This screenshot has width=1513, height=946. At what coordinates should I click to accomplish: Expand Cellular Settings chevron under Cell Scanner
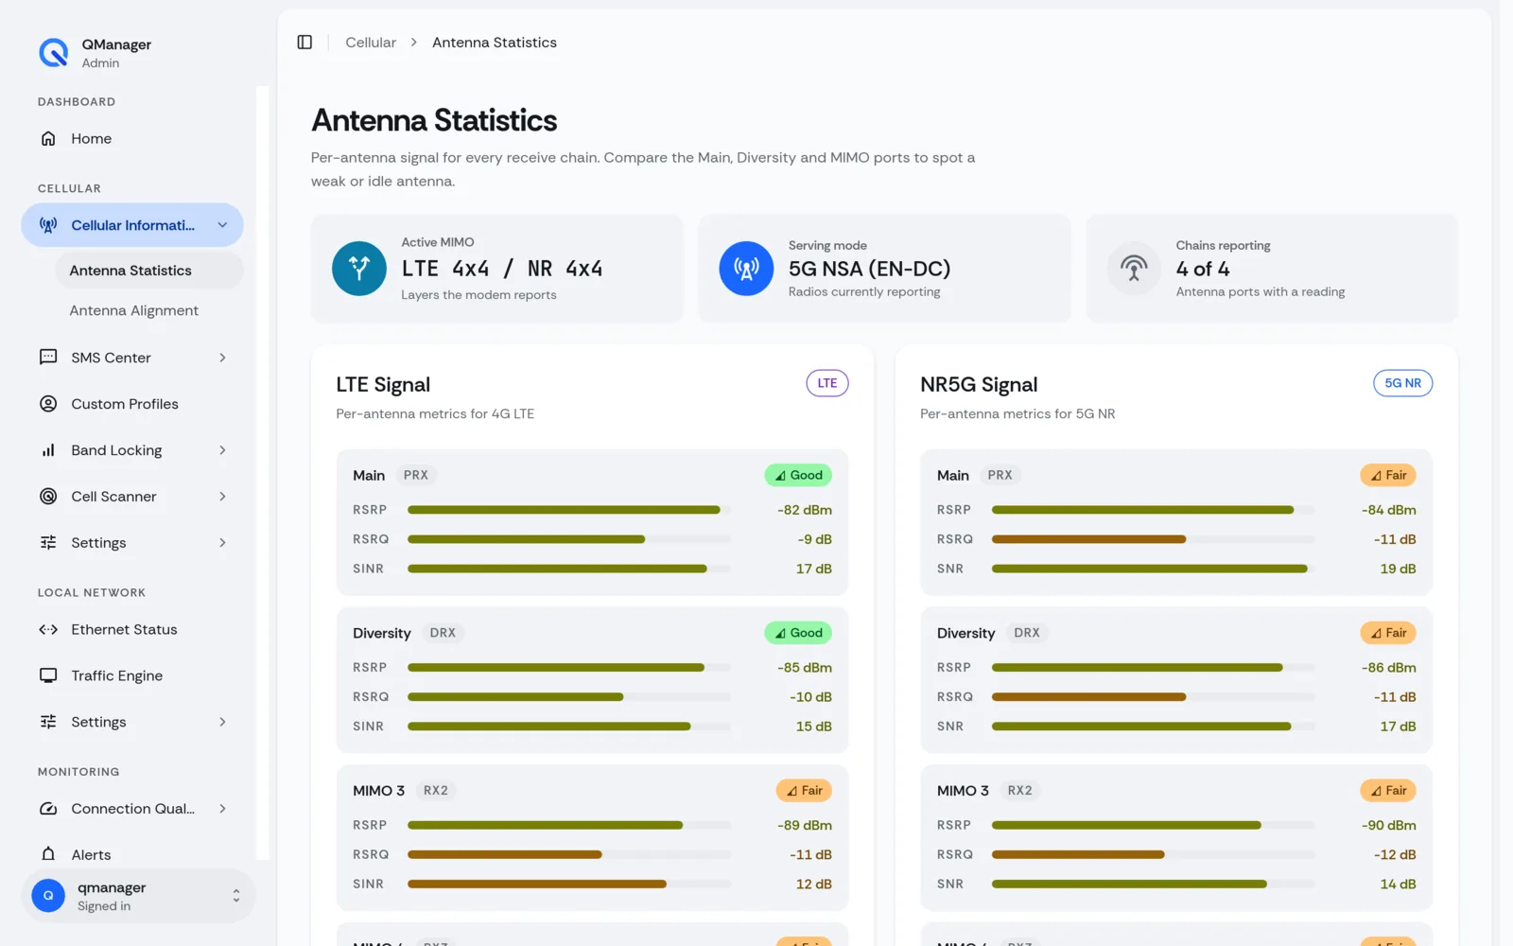[222, 543]
